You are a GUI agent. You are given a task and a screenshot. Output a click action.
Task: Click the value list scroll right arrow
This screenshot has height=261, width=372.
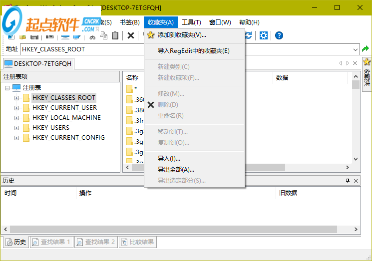pyautogui.click(x=348, y=167)
